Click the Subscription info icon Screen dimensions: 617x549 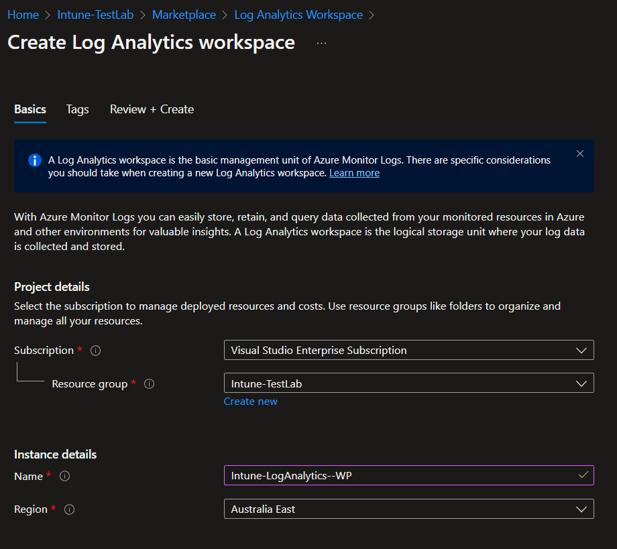(96, 351)
